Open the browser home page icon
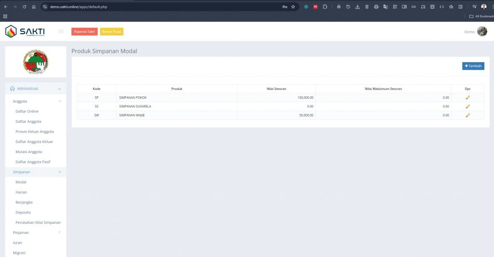 (x=34, y=7)
